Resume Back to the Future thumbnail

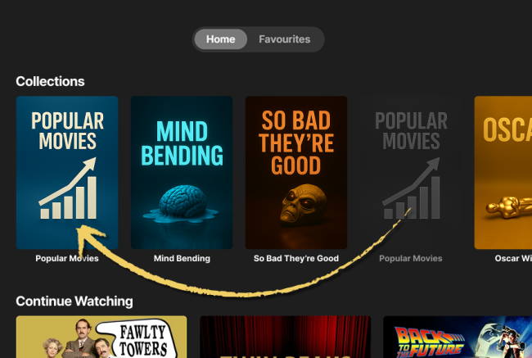[458, 337]
